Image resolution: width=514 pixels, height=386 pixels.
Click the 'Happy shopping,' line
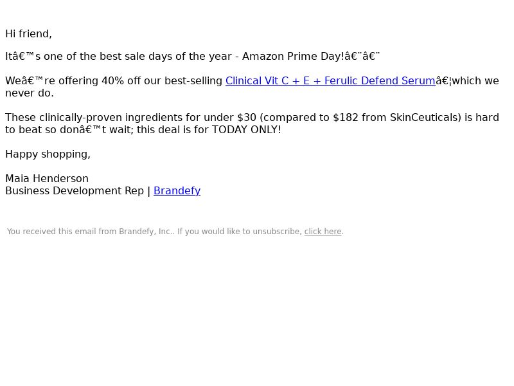(x=48, y=154)
